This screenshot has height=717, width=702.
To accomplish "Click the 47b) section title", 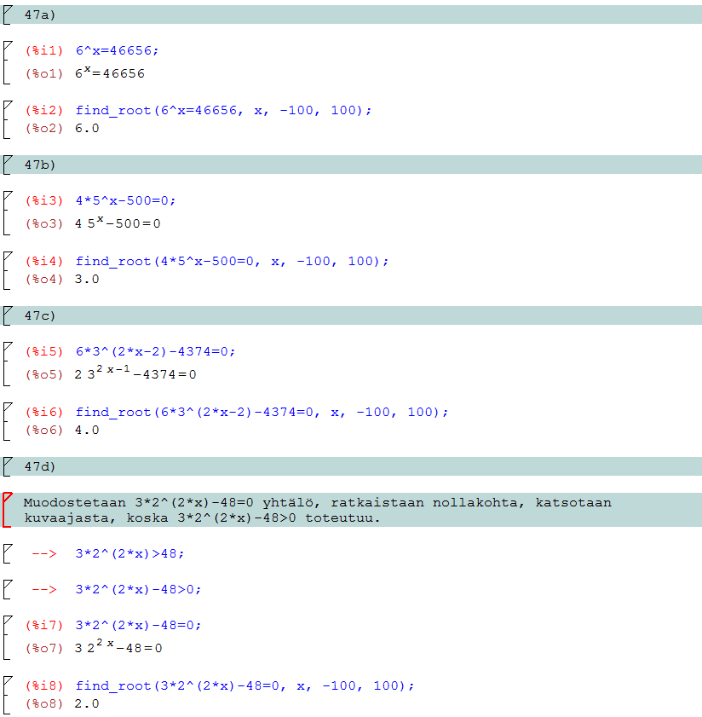I will pos(40,165).
